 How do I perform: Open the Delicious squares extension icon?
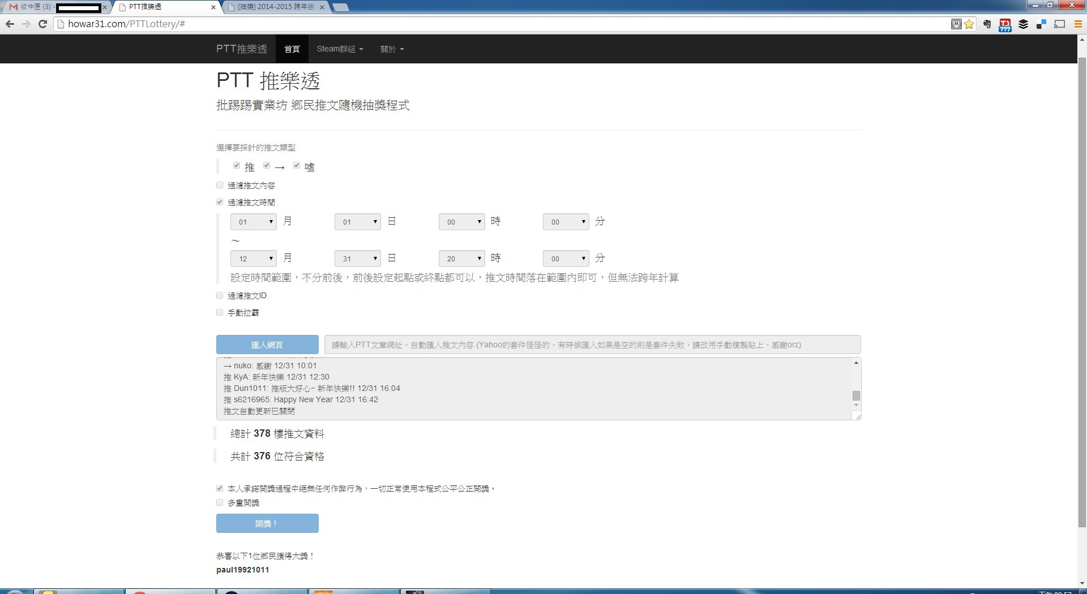click(1041, 24)
